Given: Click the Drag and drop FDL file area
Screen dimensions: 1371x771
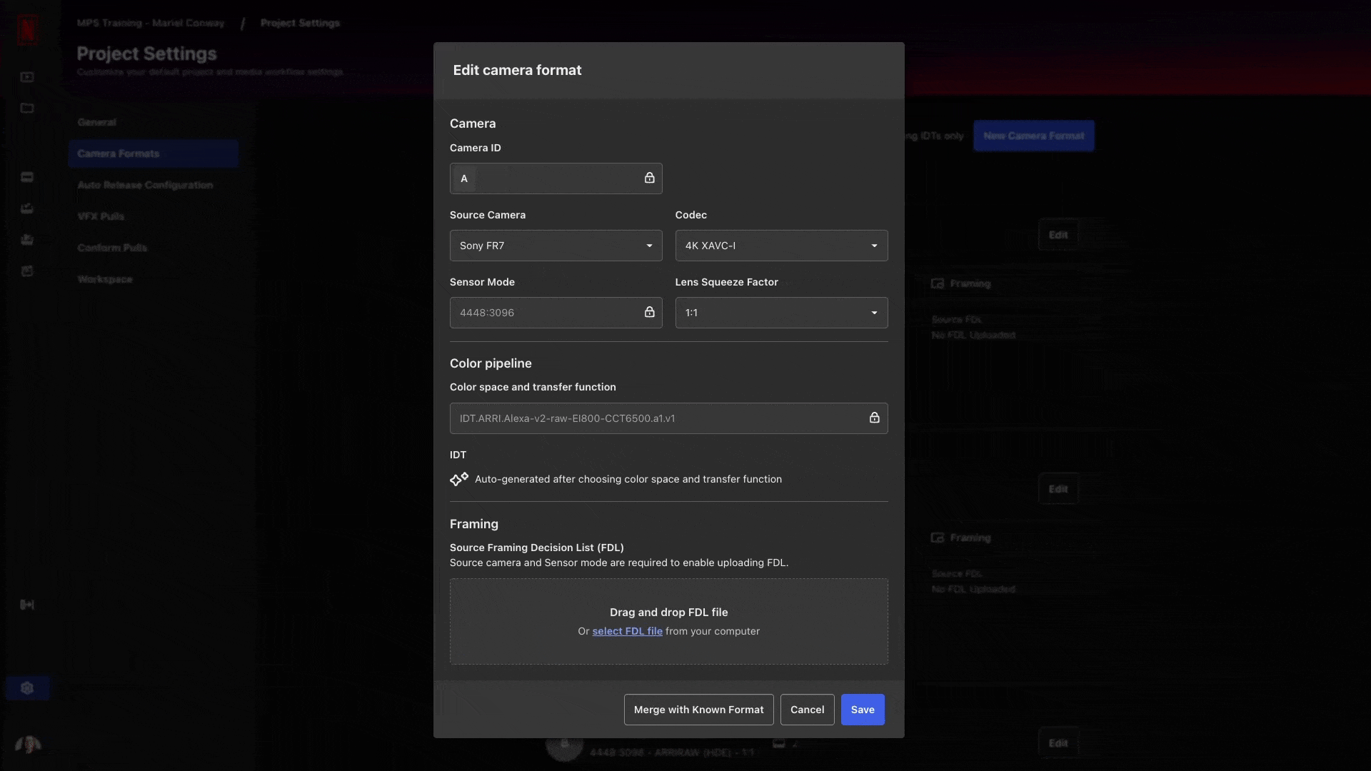Looking at the screenshot, I should click(668, 621).
